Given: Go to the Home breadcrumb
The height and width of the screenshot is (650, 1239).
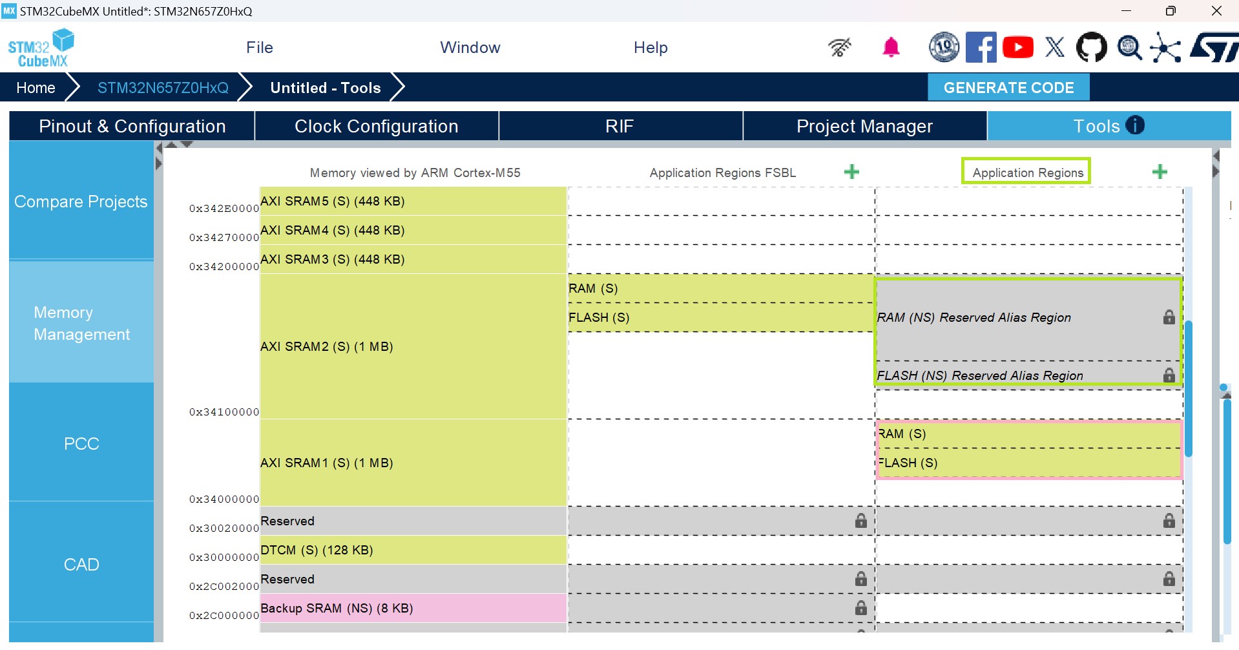Looking at the screenshot, I should pyautogui.click(x=36, y=87).
